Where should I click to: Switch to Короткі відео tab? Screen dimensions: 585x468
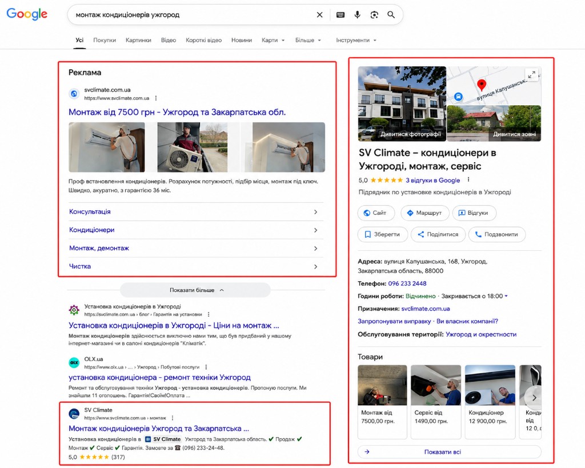point(204,41)
